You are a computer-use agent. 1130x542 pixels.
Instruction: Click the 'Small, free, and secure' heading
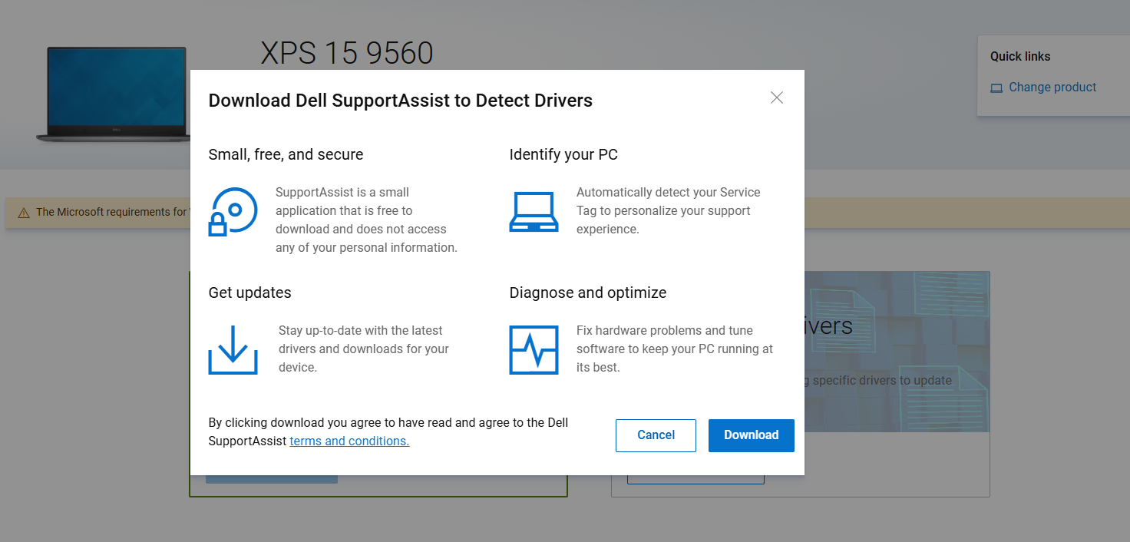(286, 154)
